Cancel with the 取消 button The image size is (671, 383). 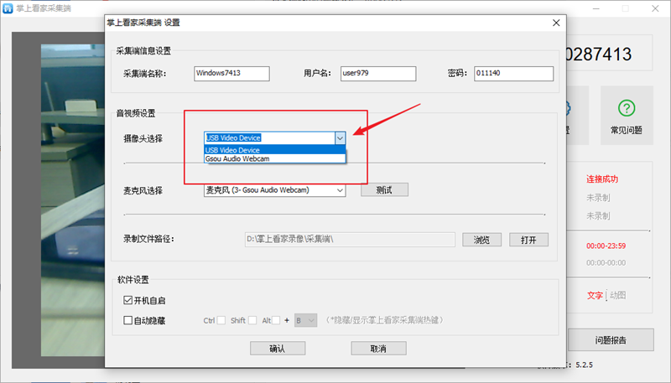pos(379,349)
